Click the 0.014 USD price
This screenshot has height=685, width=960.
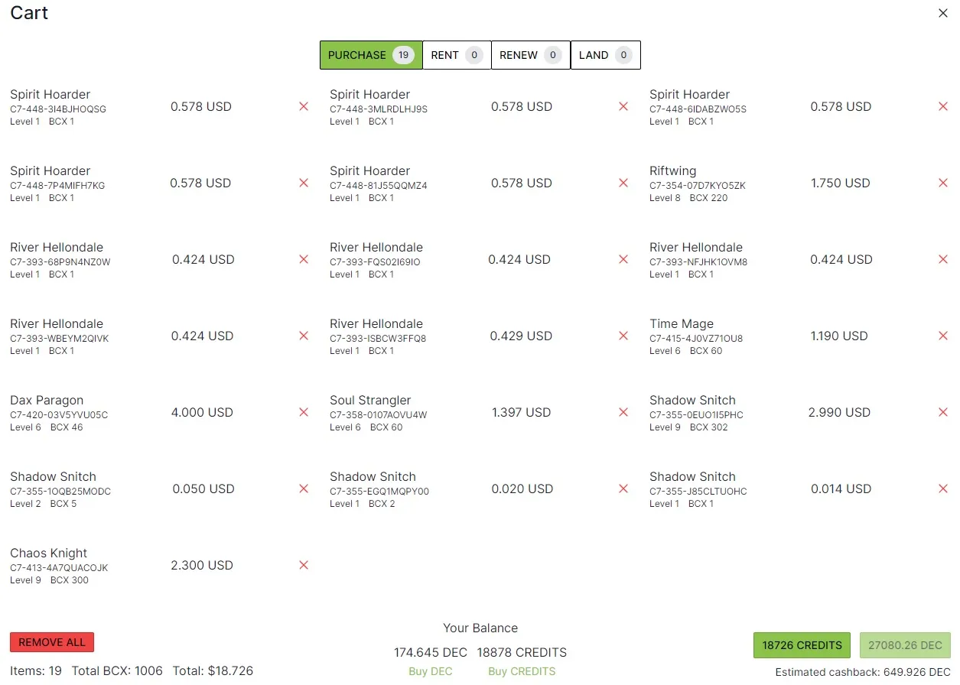tap(841, 489)
